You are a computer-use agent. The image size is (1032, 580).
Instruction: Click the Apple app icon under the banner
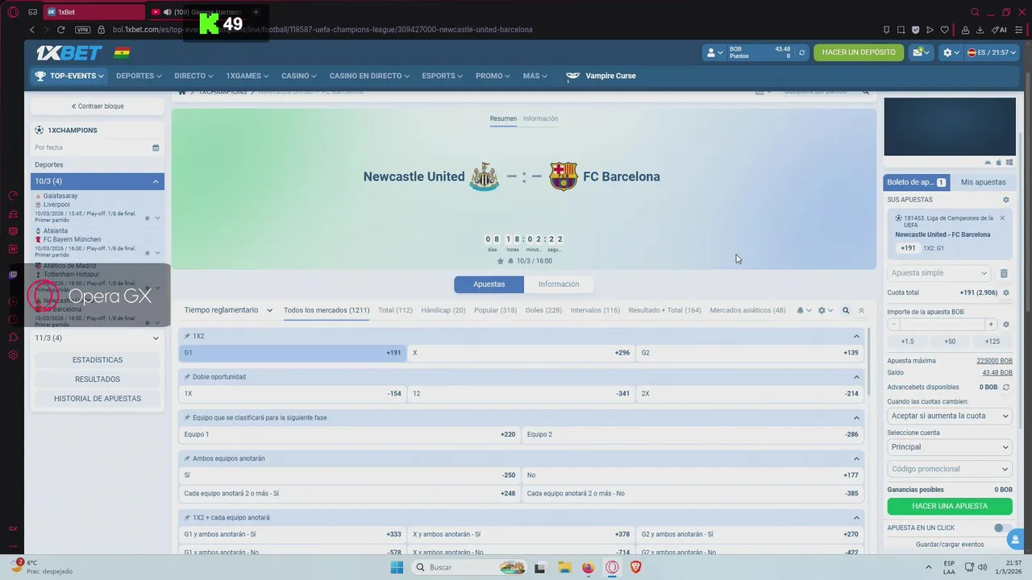click(x=998, y=163)
